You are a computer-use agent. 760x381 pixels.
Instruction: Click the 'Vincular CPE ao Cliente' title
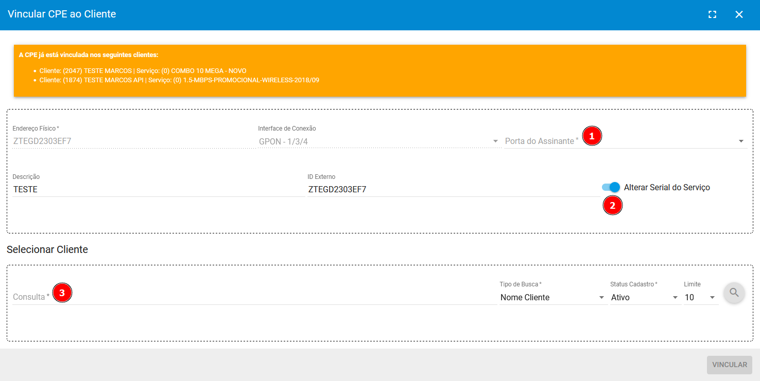pyautogui.click(x=62, y=14)
